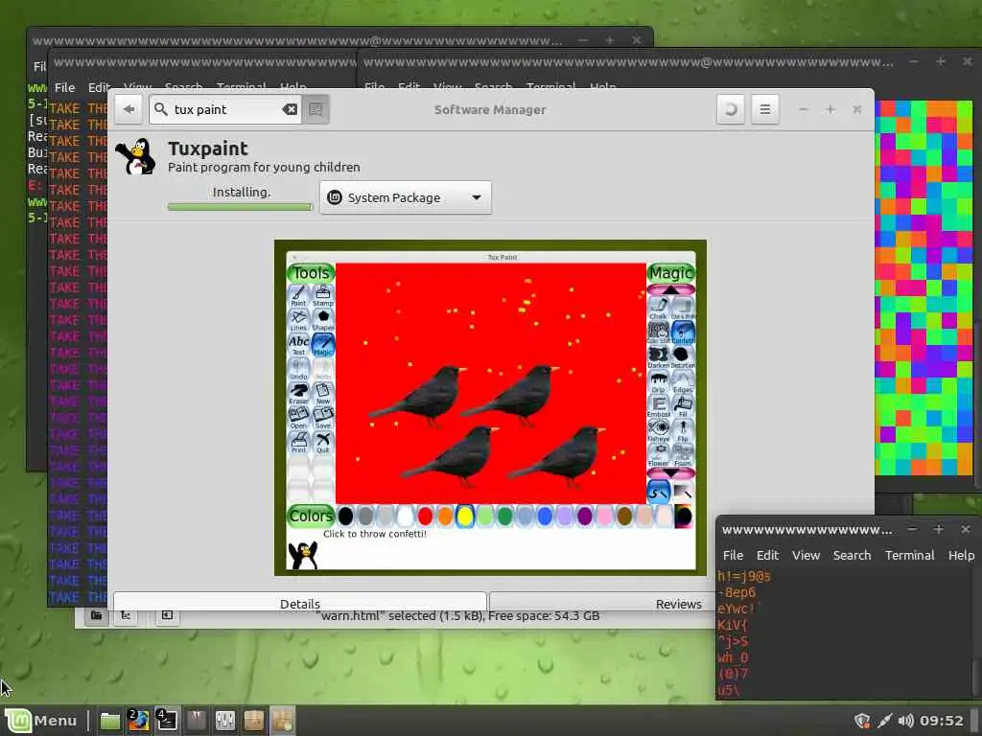Viewport: 982px width, 736px height.
Task: Click the Installing progress bar
Action: coord(240,207)
